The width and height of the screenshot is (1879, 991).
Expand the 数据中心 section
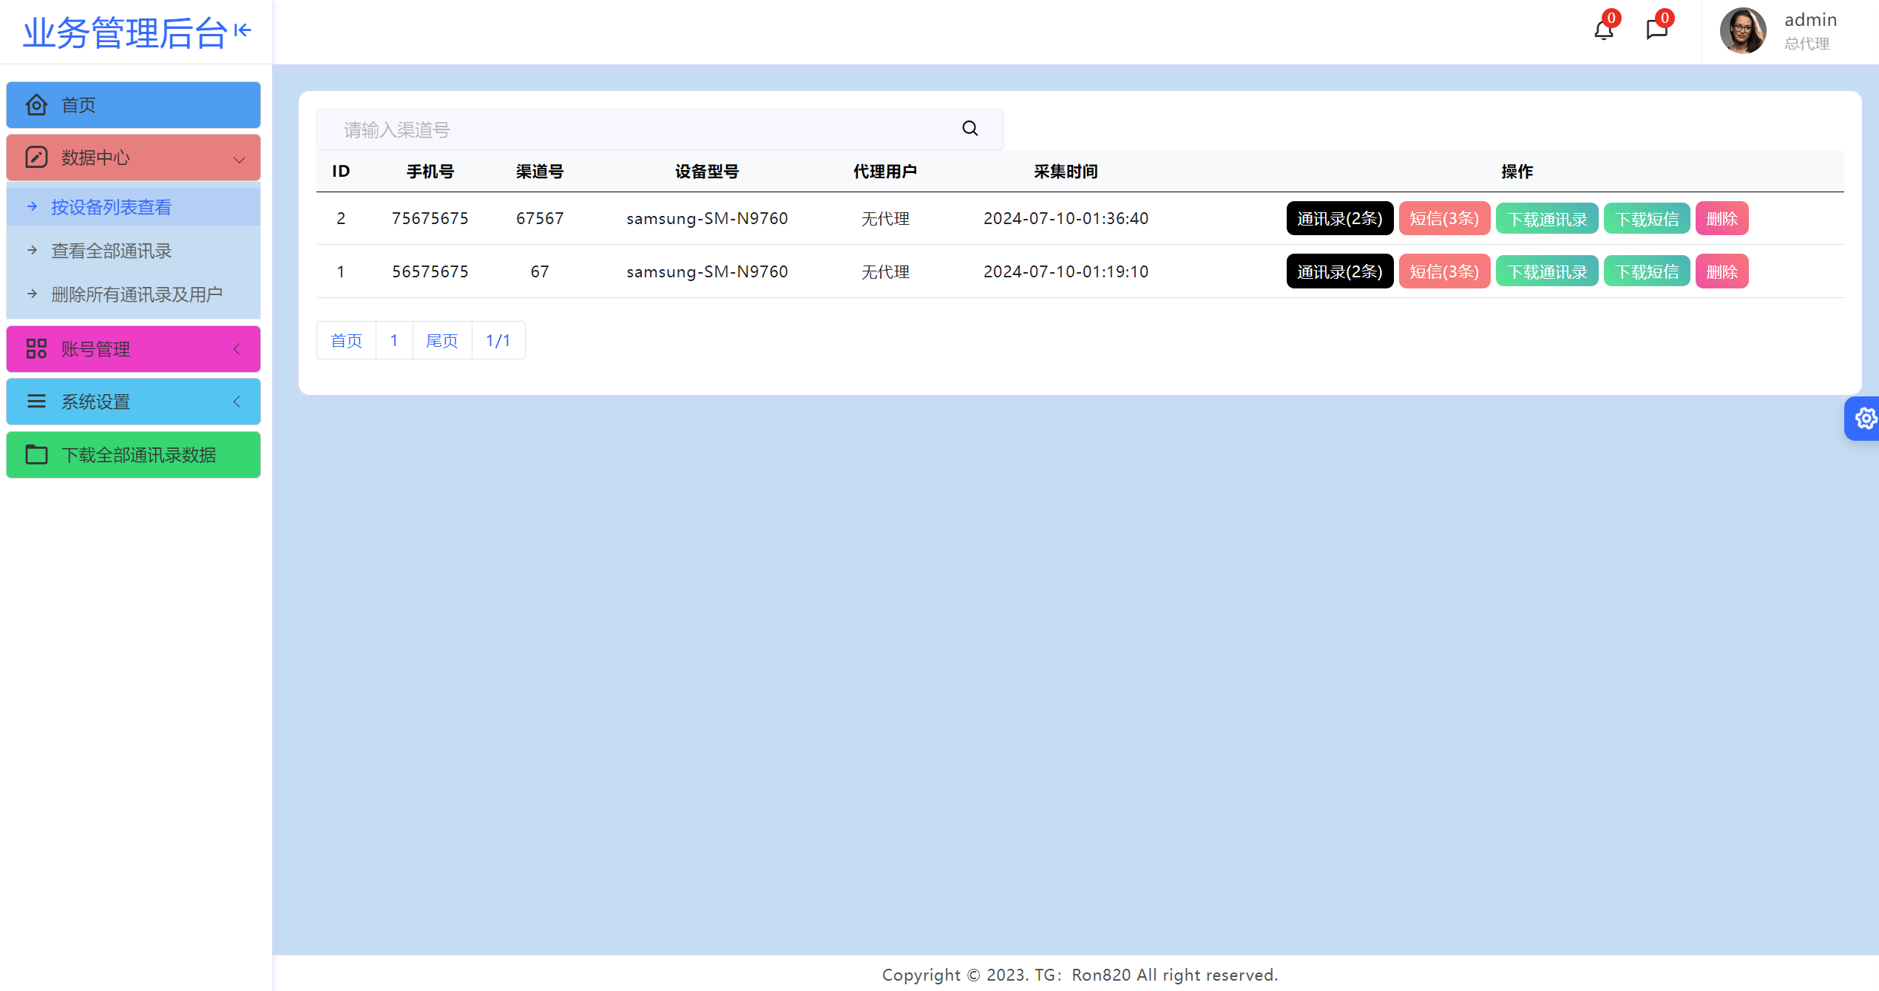(132, 157)
